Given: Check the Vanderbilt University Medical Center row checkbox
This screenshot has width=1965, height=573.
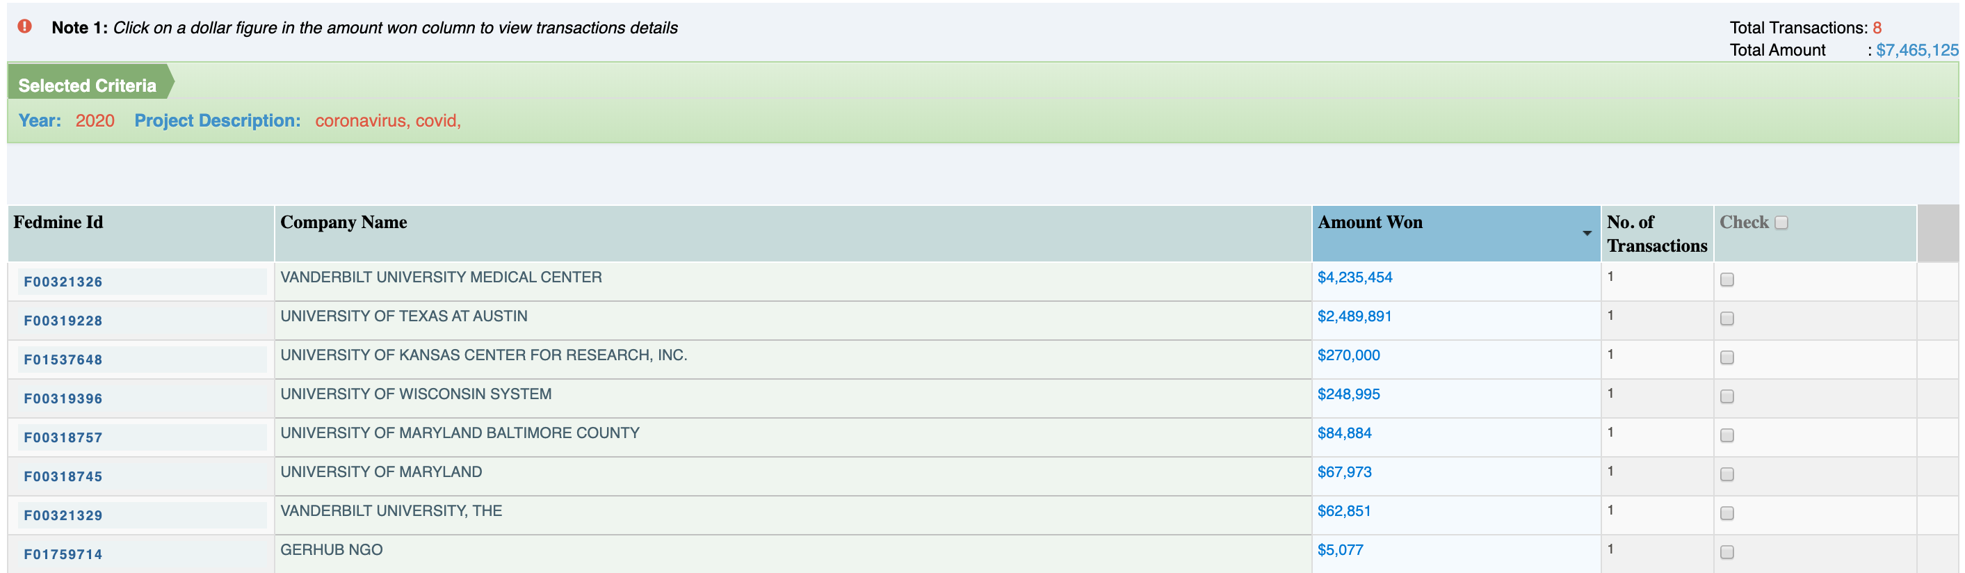Looking at the screenshot, I should tap(1727, 280).
